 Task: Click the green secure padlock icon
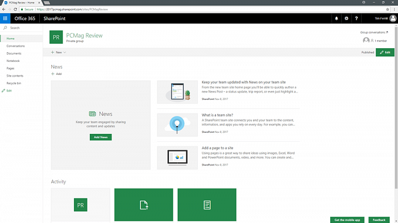point(22,10)
